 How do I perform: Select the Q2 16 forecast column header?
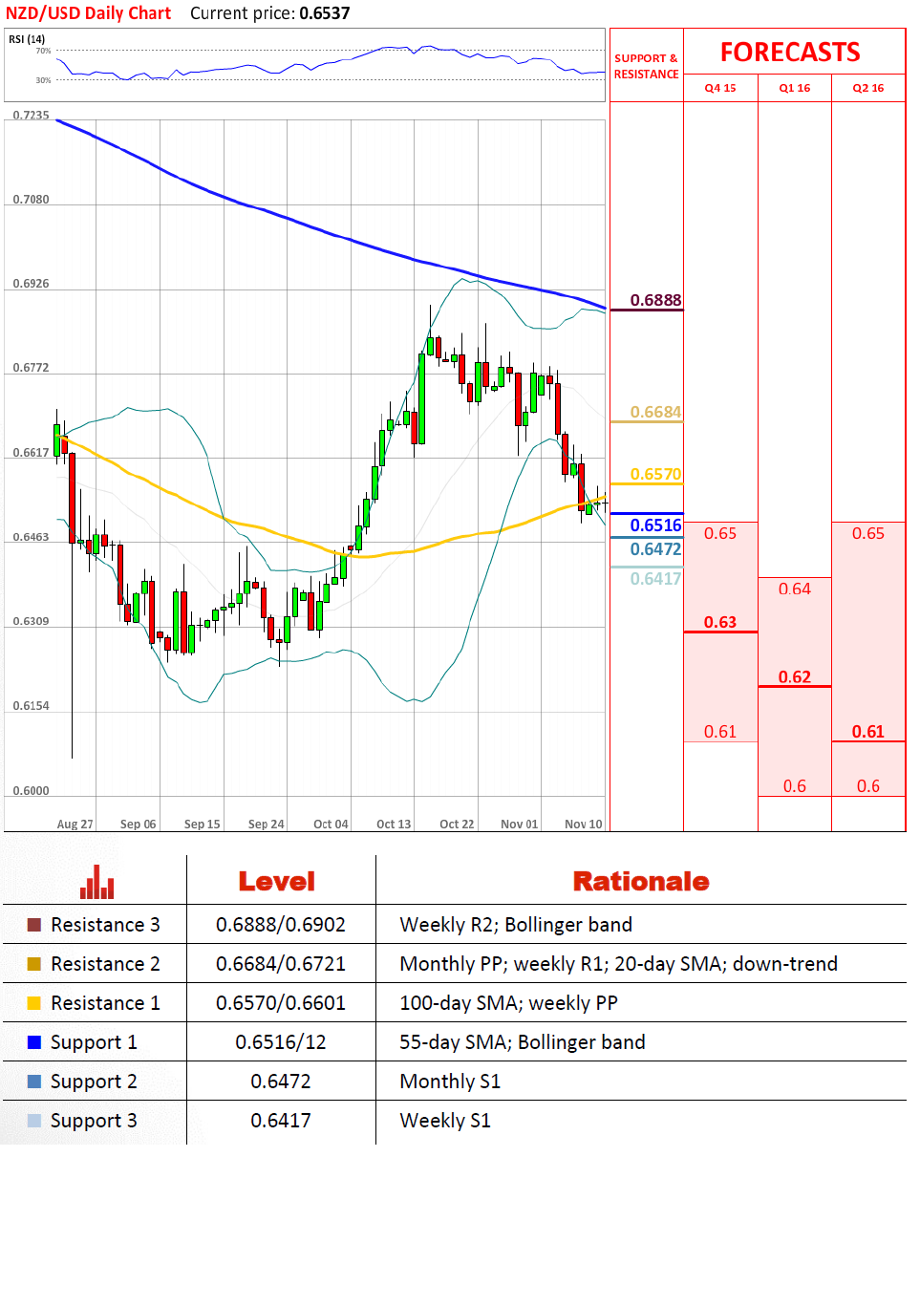point(868,88)
